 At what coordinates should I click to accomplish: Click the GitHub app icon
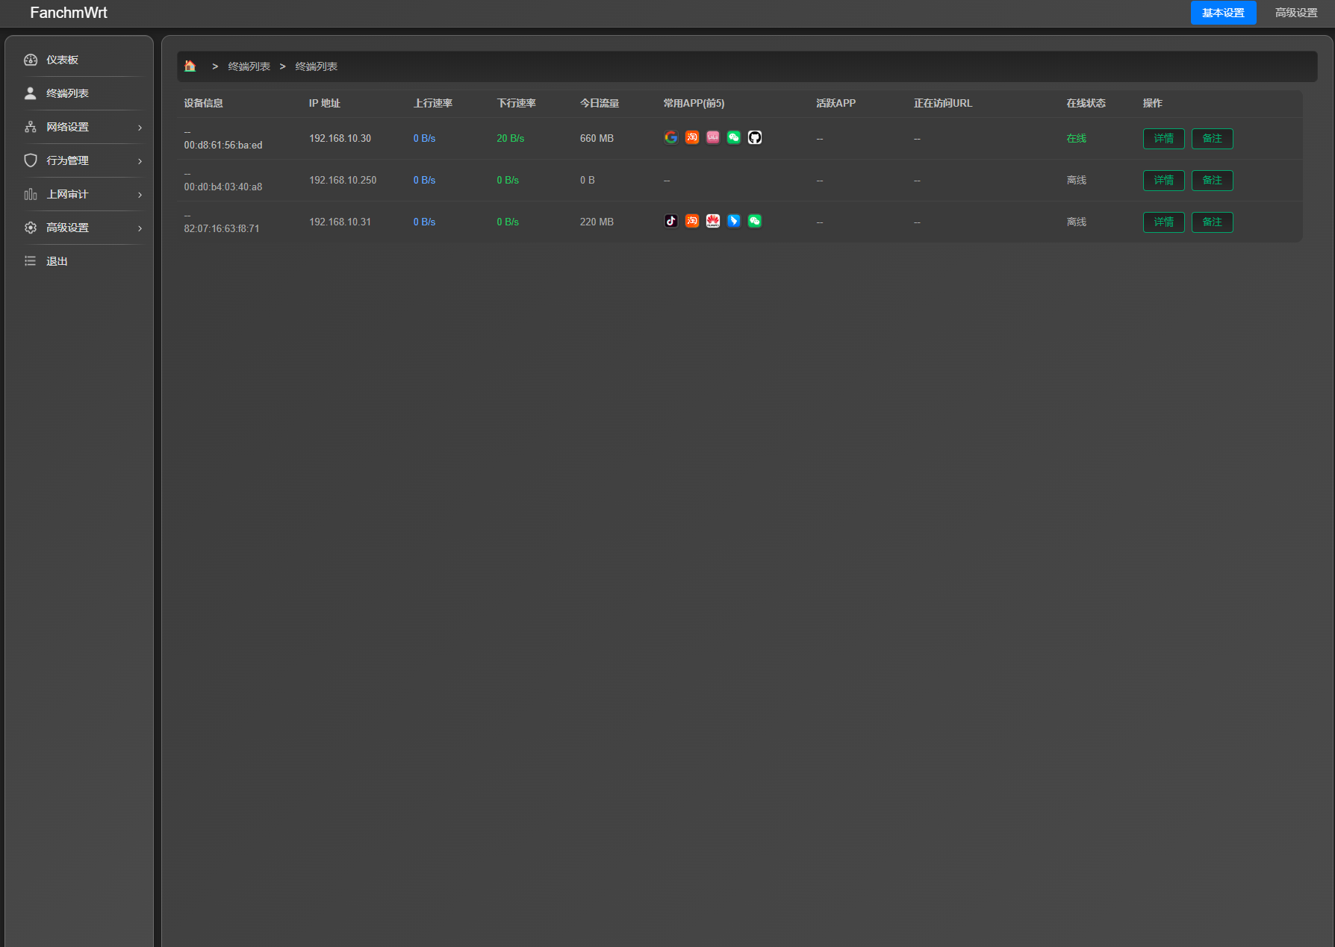(754, 137)
